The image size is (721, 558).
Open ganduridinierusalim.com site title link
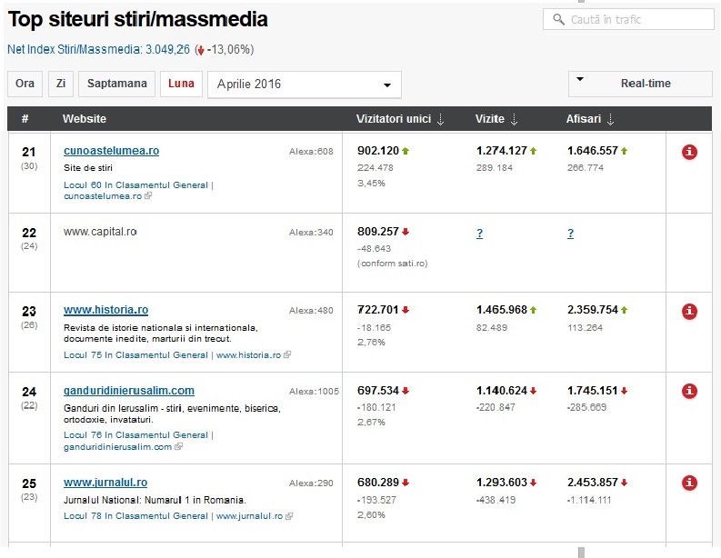[129, 391]
